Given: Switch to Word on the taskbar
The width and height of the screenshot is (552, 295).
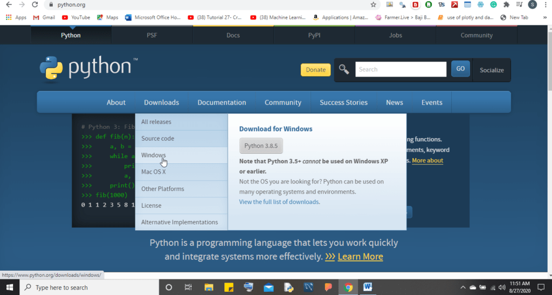Looking at the screenshot, I should [x=368, y=287].
